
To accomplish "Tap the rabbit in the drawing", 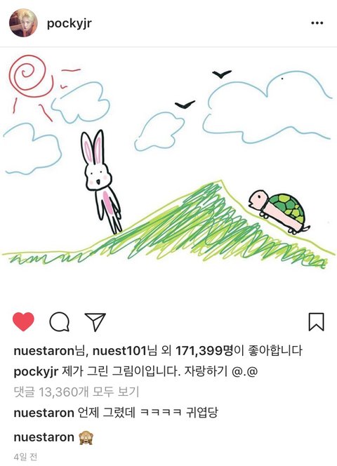I will [100, 182].
